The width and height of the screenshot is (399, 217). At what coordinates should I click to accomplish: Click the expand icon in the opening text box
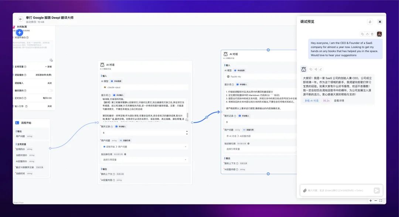click(51, 60)
